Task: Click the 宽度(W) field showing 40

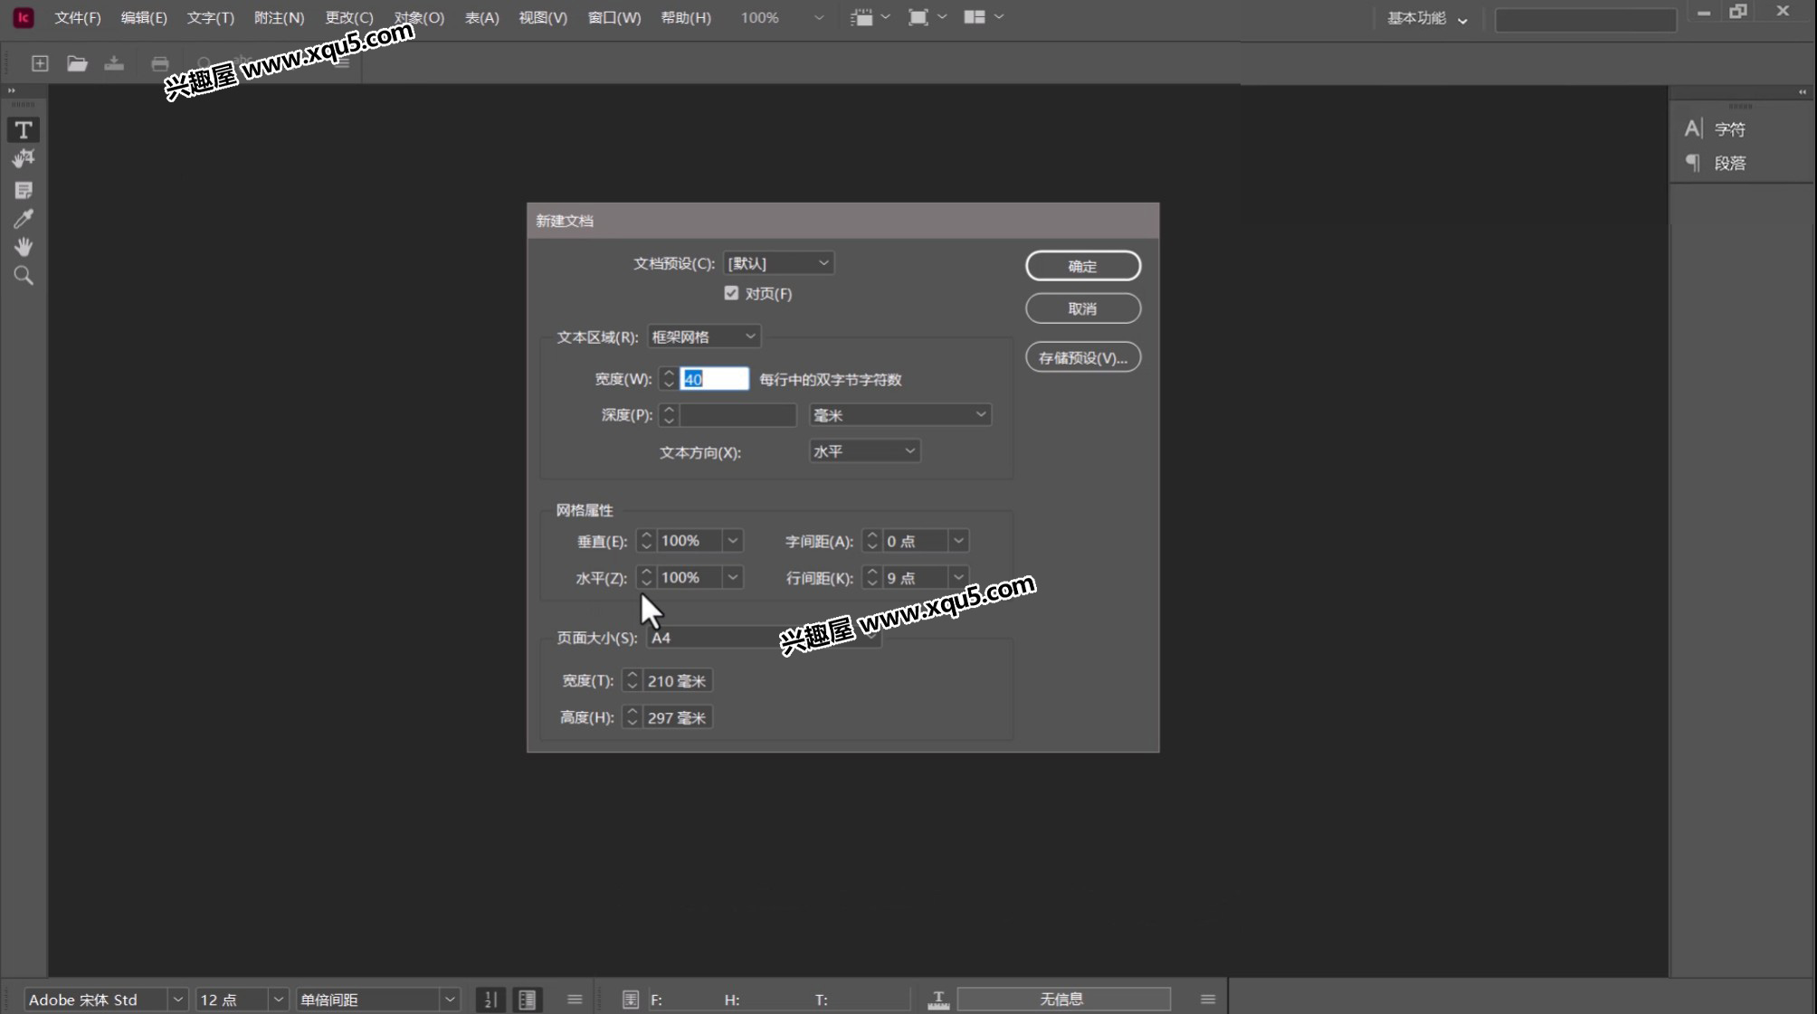Action: click(714, 379)
